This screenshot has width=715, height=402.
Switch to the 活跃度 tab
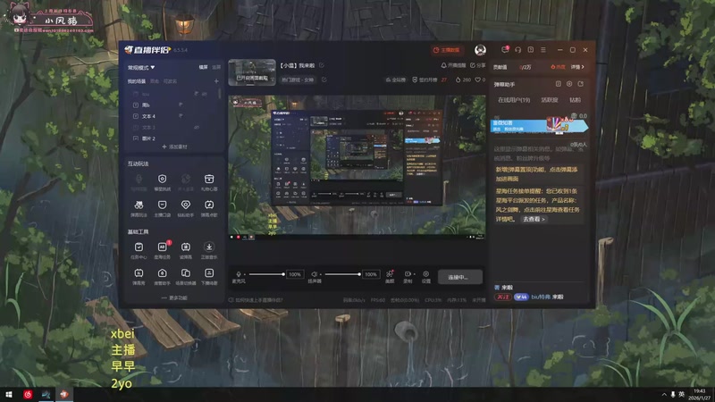(x=550, y=100)
